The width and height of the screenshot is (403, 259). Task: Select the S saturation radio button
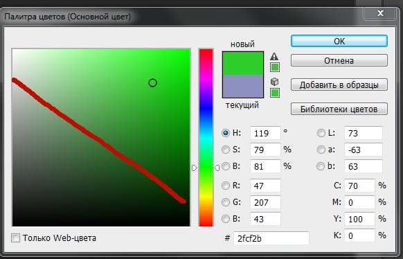point(226,150)
